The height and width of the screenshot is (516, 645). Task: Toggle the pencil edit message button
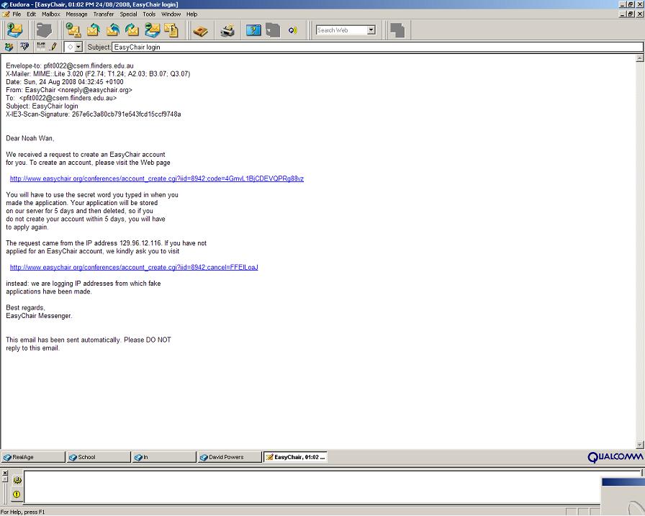pos(53,47)
